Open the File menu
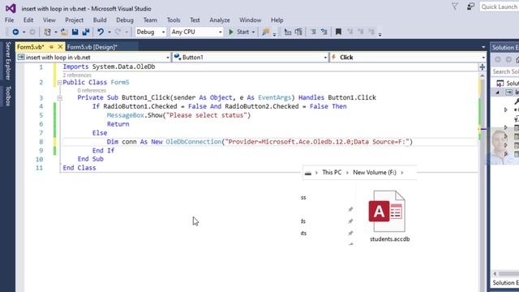519x292 pixels. 9,19
